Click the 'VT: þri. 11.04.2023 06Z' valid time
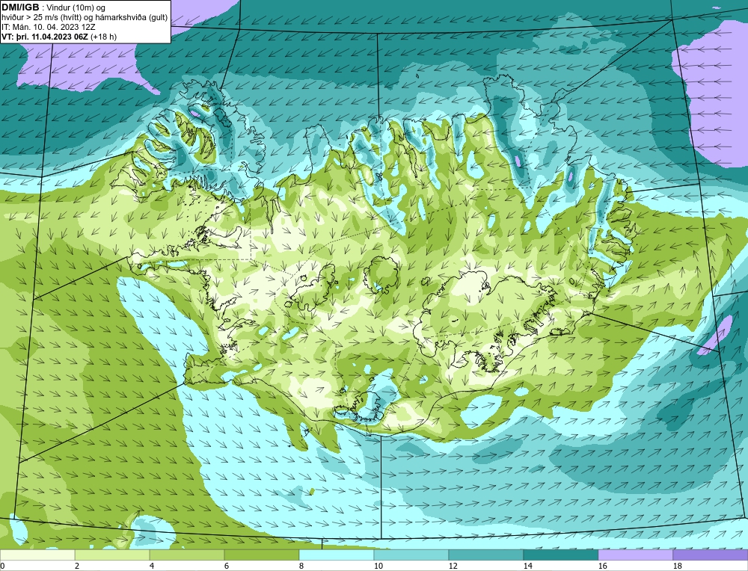The image size is (748, 571). [x=45, y=37]
